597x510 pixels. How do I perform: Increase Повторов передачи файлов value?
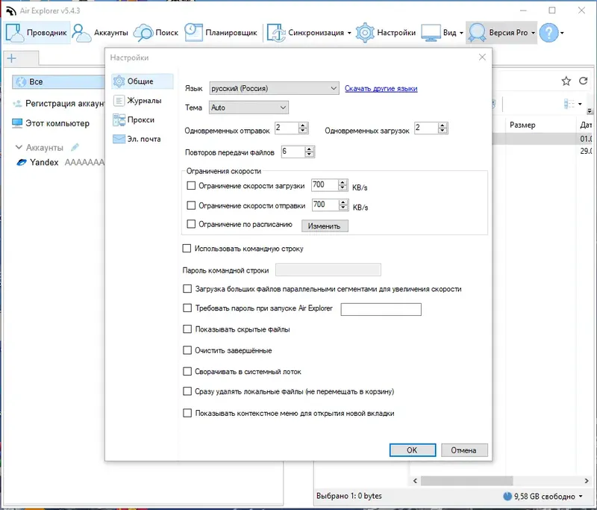310,149
